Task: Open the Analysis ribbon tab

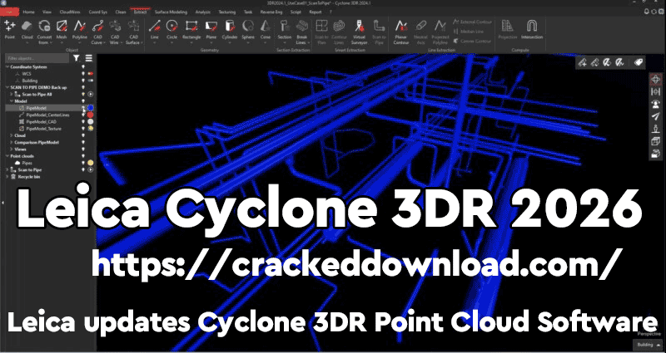Action: 204,13
